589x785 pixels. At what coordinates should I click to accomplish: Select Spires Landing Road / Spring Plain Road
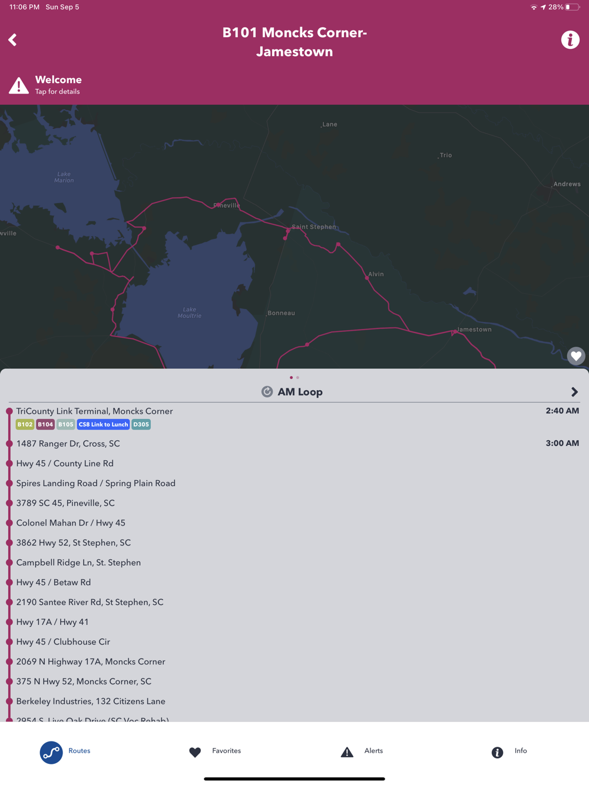(x=95, y=483)
